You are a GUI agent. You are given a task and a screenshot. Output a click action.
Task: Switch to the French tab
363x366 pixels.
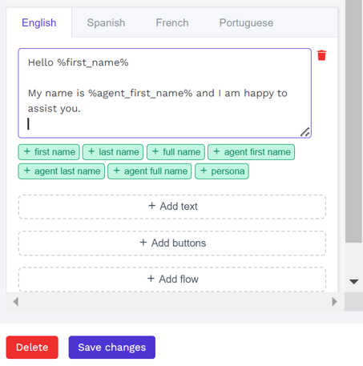tap(172, 22)
